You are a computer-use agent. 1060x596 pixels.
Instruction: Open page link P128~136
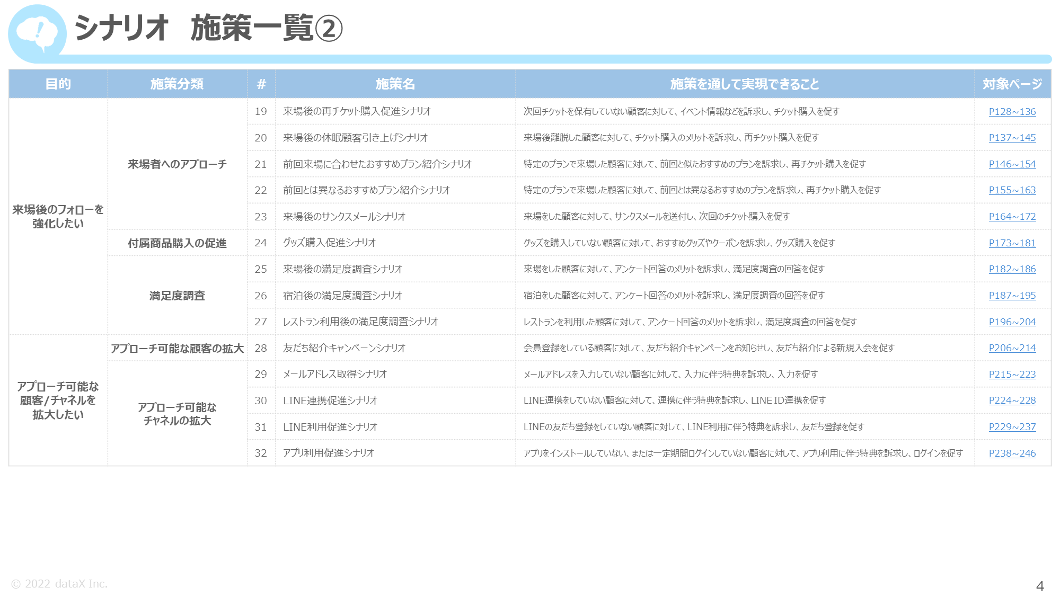[x=1012, y=111]
